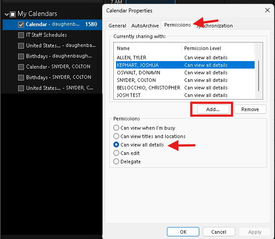275x239 pixels.
Task: Check the Birthdays daughenbaugh calendar checkbox
Action: [21, 56]
